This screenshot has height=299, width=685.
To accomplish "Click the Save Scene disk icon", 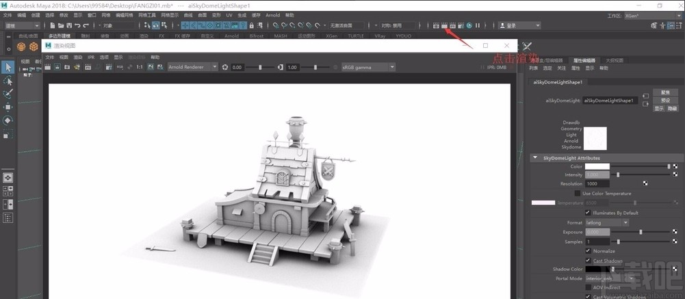I will click(x=69, y=25).
